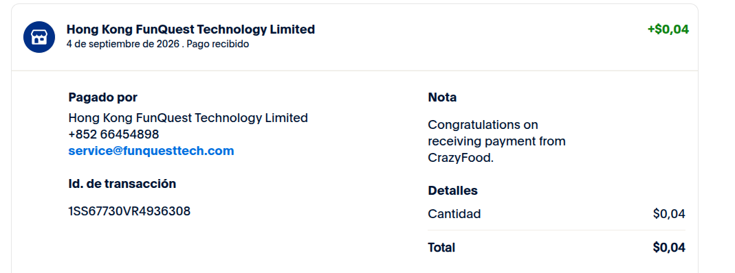Select the green +$0,04 amount
Image resolution: width=735 pixels, height=273 pixels.
tap(668, 29)
